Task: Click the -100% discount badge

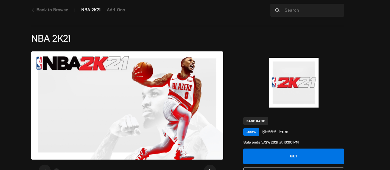Action: coord(251,132)
